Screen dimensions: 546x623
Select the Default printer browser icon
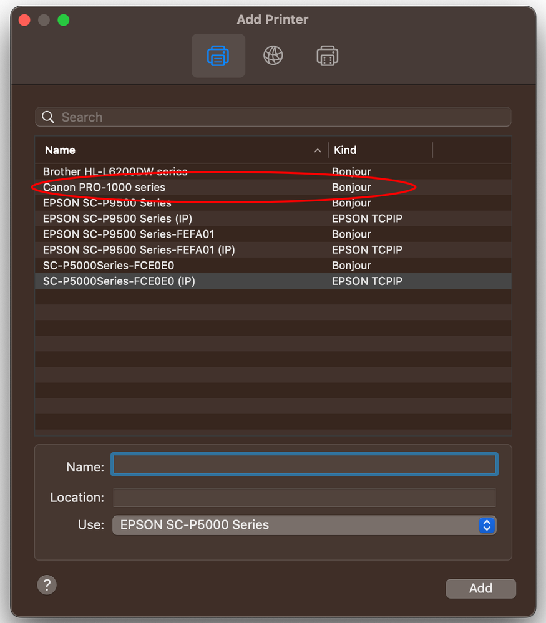pos(218,56)
